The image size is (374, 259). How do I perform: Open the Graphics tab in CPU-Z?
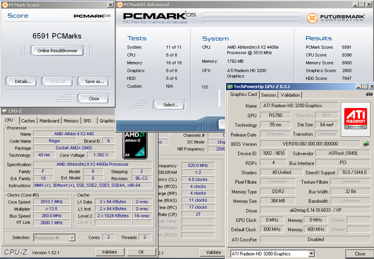coord(107,121)
